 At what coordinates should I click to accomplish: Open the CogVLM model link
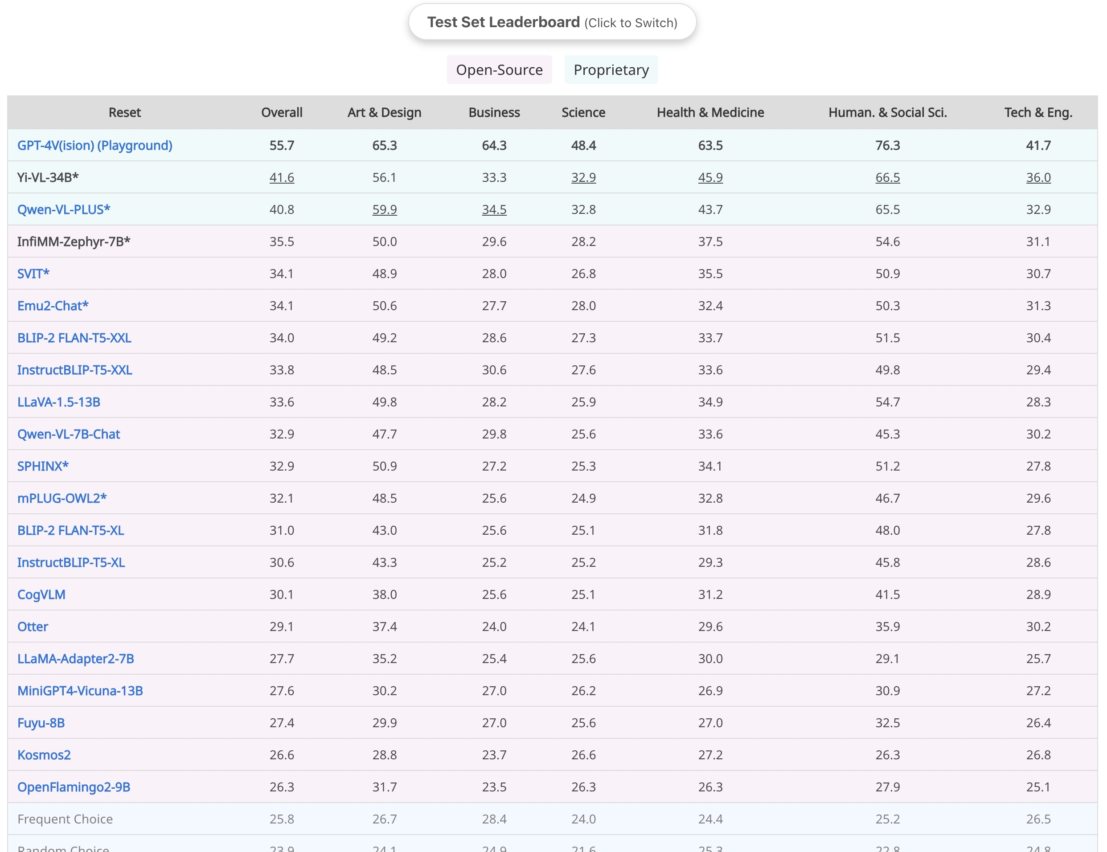(x=41, y=594)
